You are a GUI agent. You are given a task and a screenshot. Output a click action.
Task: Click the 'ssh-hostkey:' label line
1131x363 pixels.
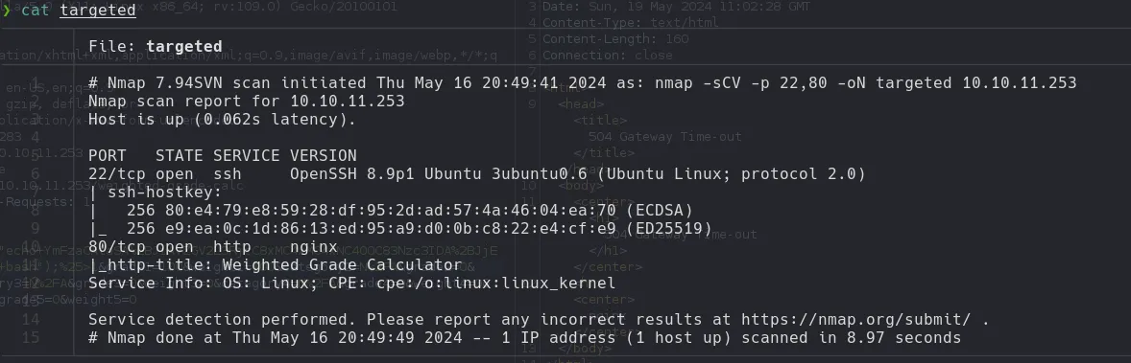point(156,193)
